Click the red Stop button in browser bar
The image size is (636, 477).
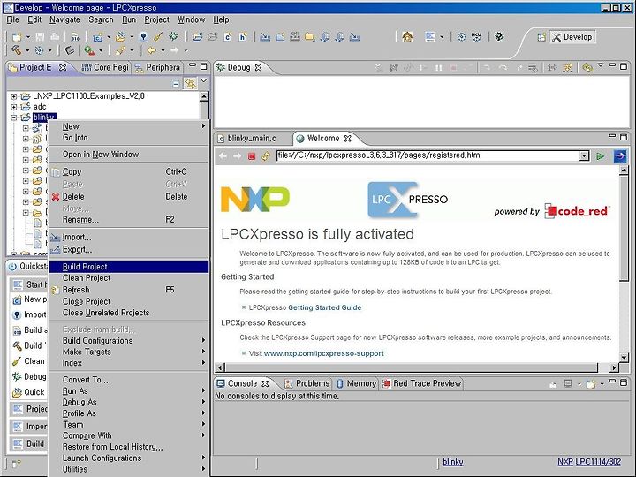tap(252, 156)
